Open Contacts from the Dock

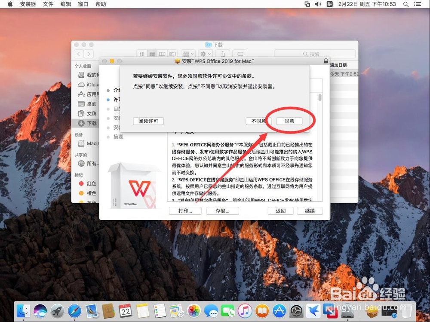[x=109, y=311]
